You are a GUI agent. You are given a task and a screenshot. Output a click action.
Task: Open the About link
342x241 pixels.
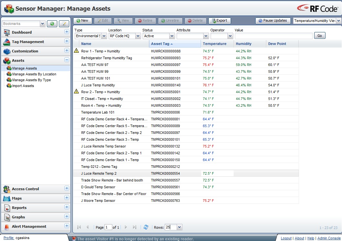pyautogui.click(x=299, y=238)
